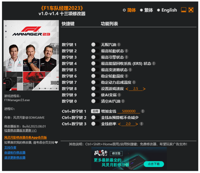Viewport: 200px width, 173px height.
Task: Click the 申请制作修改器 link
Action: tap(15, 153)
